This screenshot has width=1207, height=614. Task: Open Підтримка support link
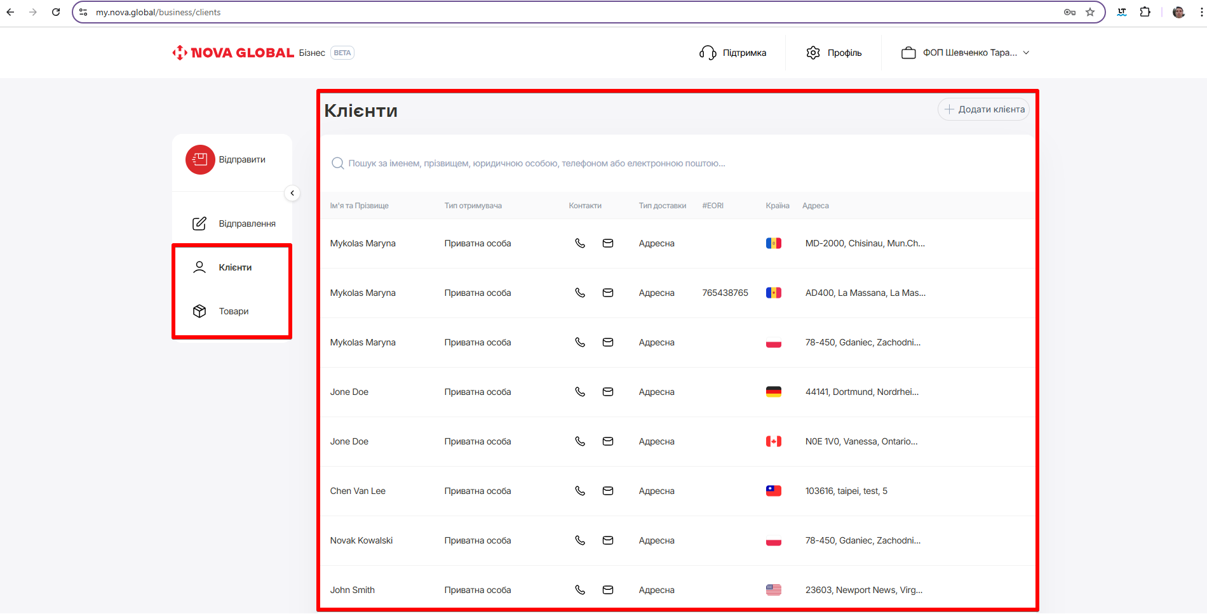(x=733, y=53)
